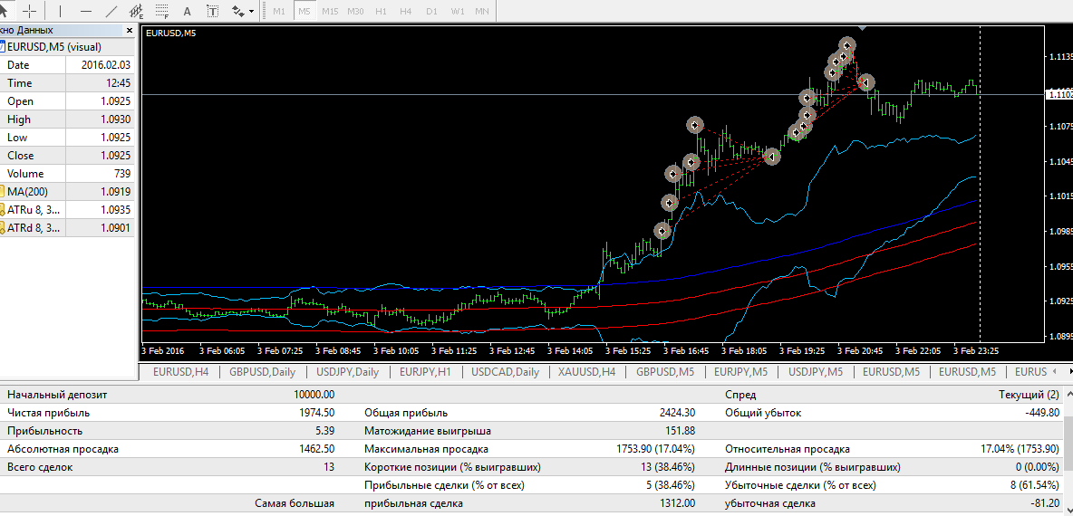The height and width of the screenshot is (516, 1073).
Task: Click the MA(200) indicator row
Action: coord(67,191)
